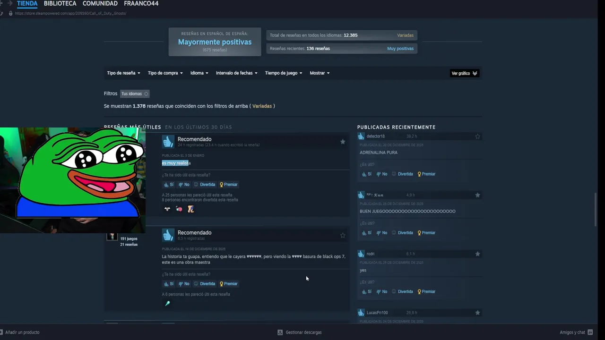Screen dimensions: 605x340
Task: Vote No on rodri's yes review
Action: (381, 292)
